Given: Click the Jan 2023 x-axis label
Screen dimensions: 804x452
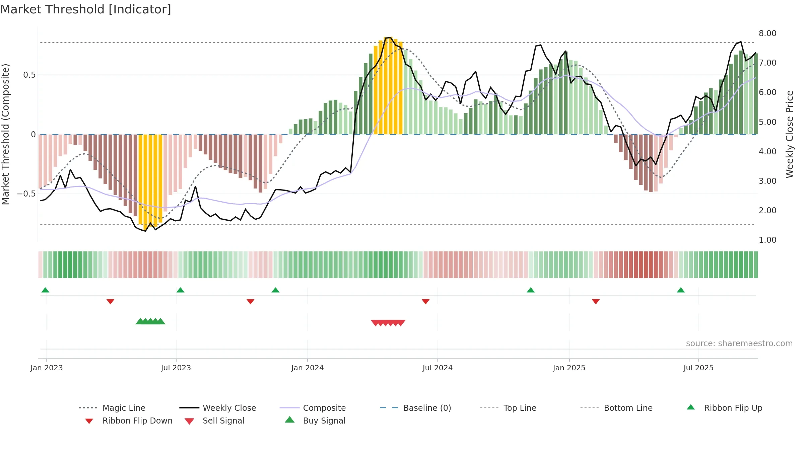Looking at the screenshot, I should pos(47,368).
